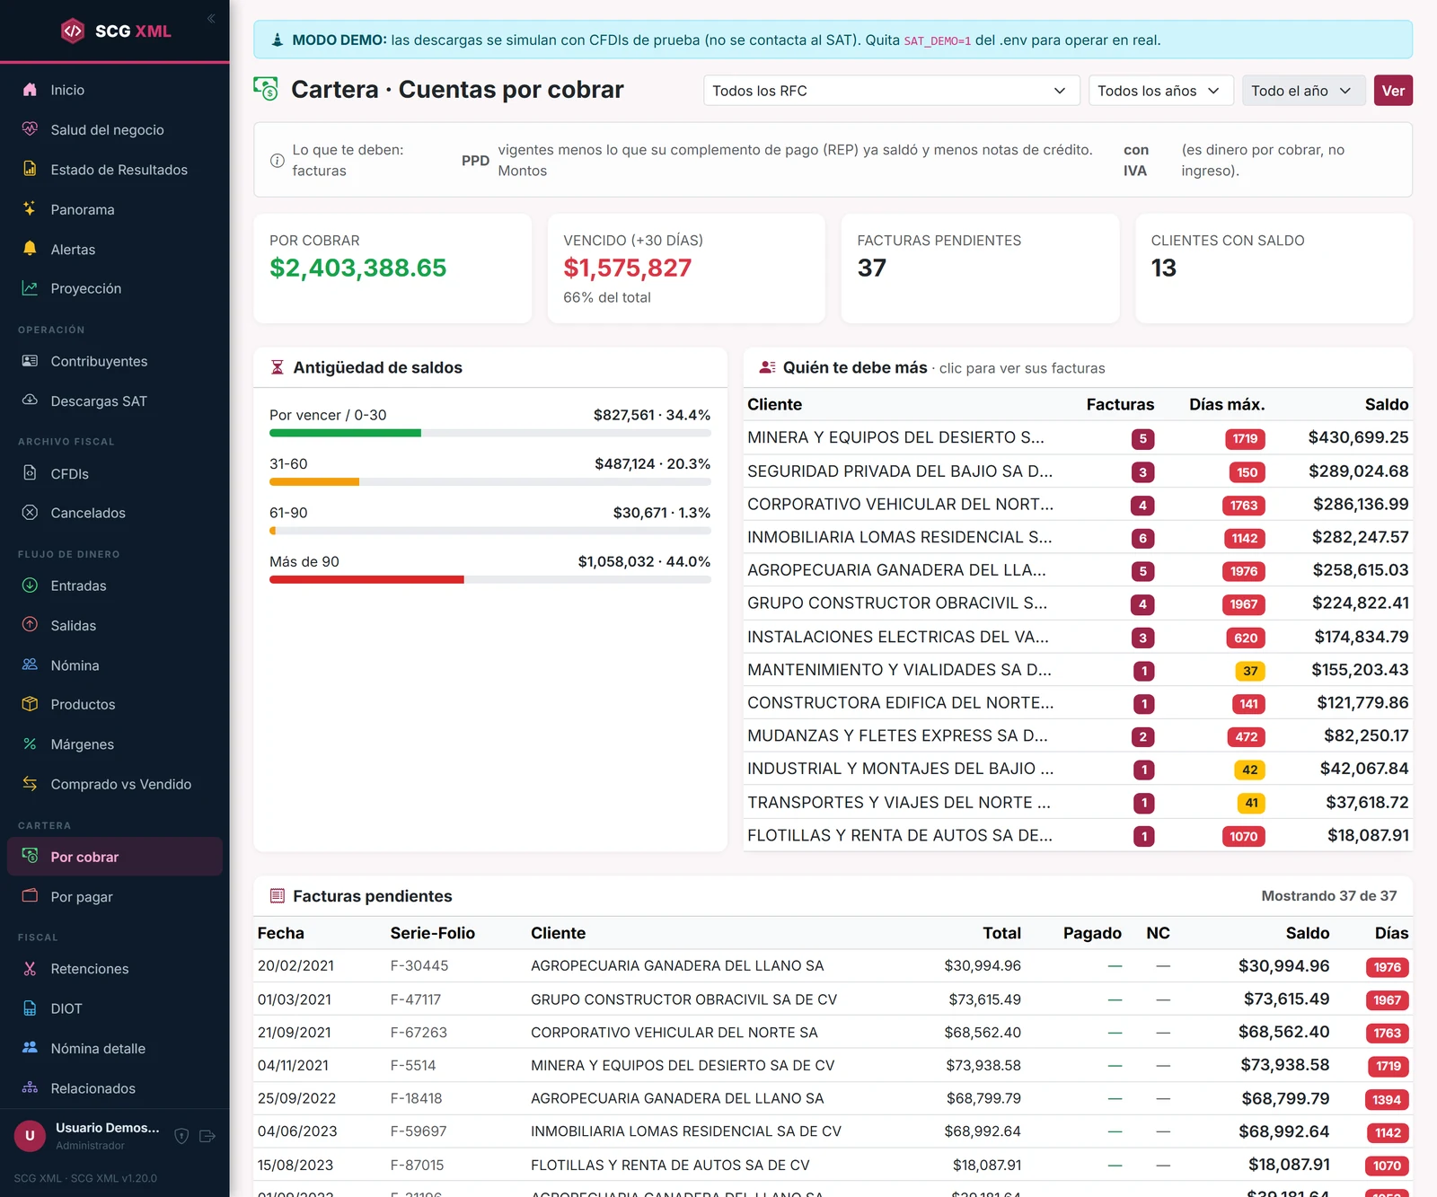The image size is (1437, 1197).
Task: Click the Días máx. column header
Action: 1227,404
